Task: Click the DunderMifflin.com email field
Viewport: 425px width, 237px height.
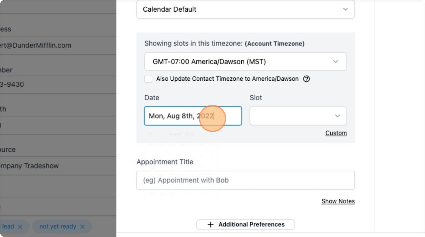Action: (37, 45)
